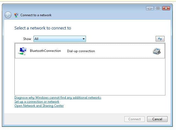Minimize the Connect to a network window
Viewport: 176px width, 130px height.
150,8
